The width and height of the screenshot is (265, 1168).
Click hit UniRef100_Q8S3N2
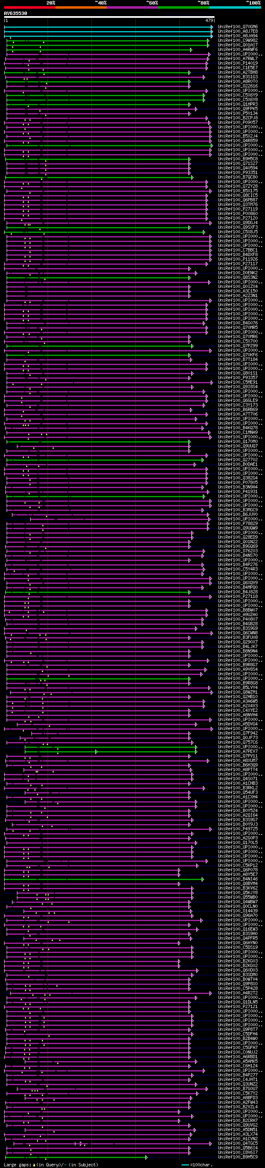click(x=238, y=278)
